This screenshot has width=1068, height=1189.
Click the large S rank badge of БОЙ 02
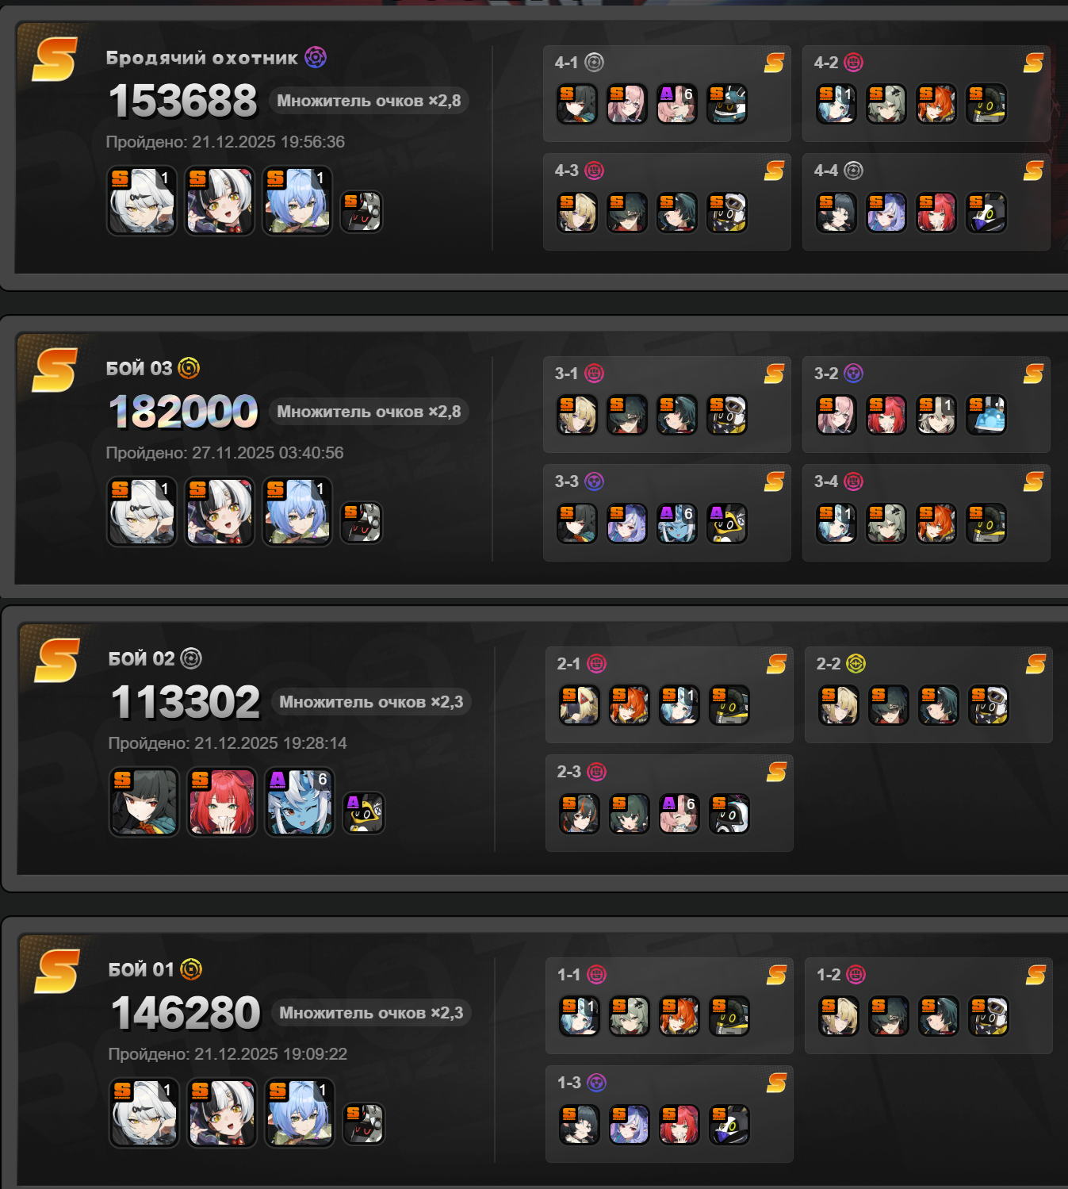[56, 660]
